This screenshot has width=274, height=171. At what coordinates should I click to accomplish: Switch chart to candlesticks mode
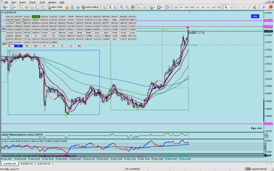pos(110,7)
